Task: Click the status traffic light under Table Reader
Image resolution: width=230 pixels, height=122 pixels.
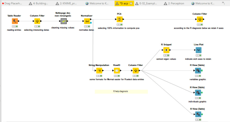Action: point(15,26)
